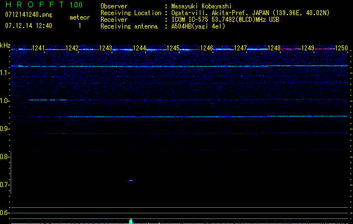Select the 1244 time marker
Image resolution: width=353 pixels, height=224 pixels.
pyautogui.click(x=139, y=49)
